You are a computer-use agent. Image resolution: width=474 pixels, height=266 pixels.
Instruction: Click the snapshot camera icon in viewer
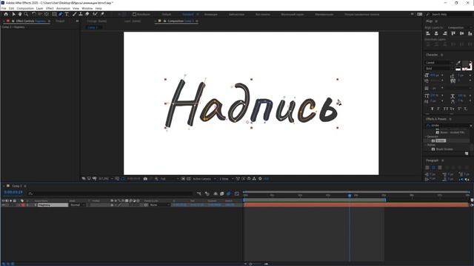point(145,179)
